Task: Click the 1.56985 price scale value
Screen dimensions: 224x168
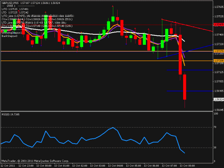Action: coord(219,91)
